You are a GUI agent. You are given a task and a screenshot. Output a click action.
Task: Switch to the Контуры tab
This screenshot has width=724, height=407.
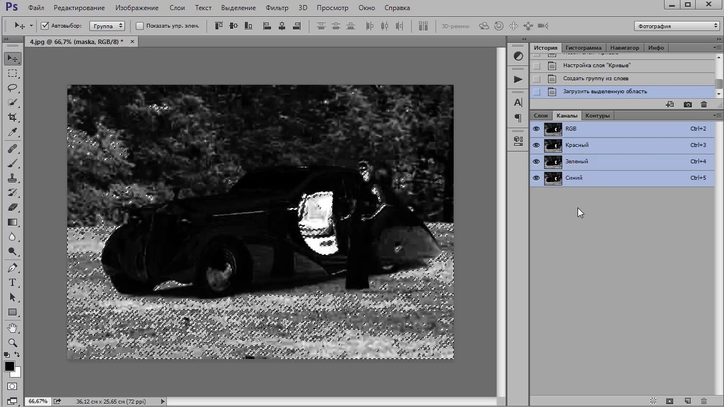click(x=597, y=115)
